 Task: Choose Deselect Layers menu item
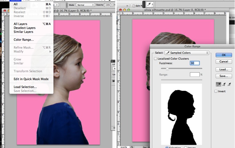tap(25, 28)
